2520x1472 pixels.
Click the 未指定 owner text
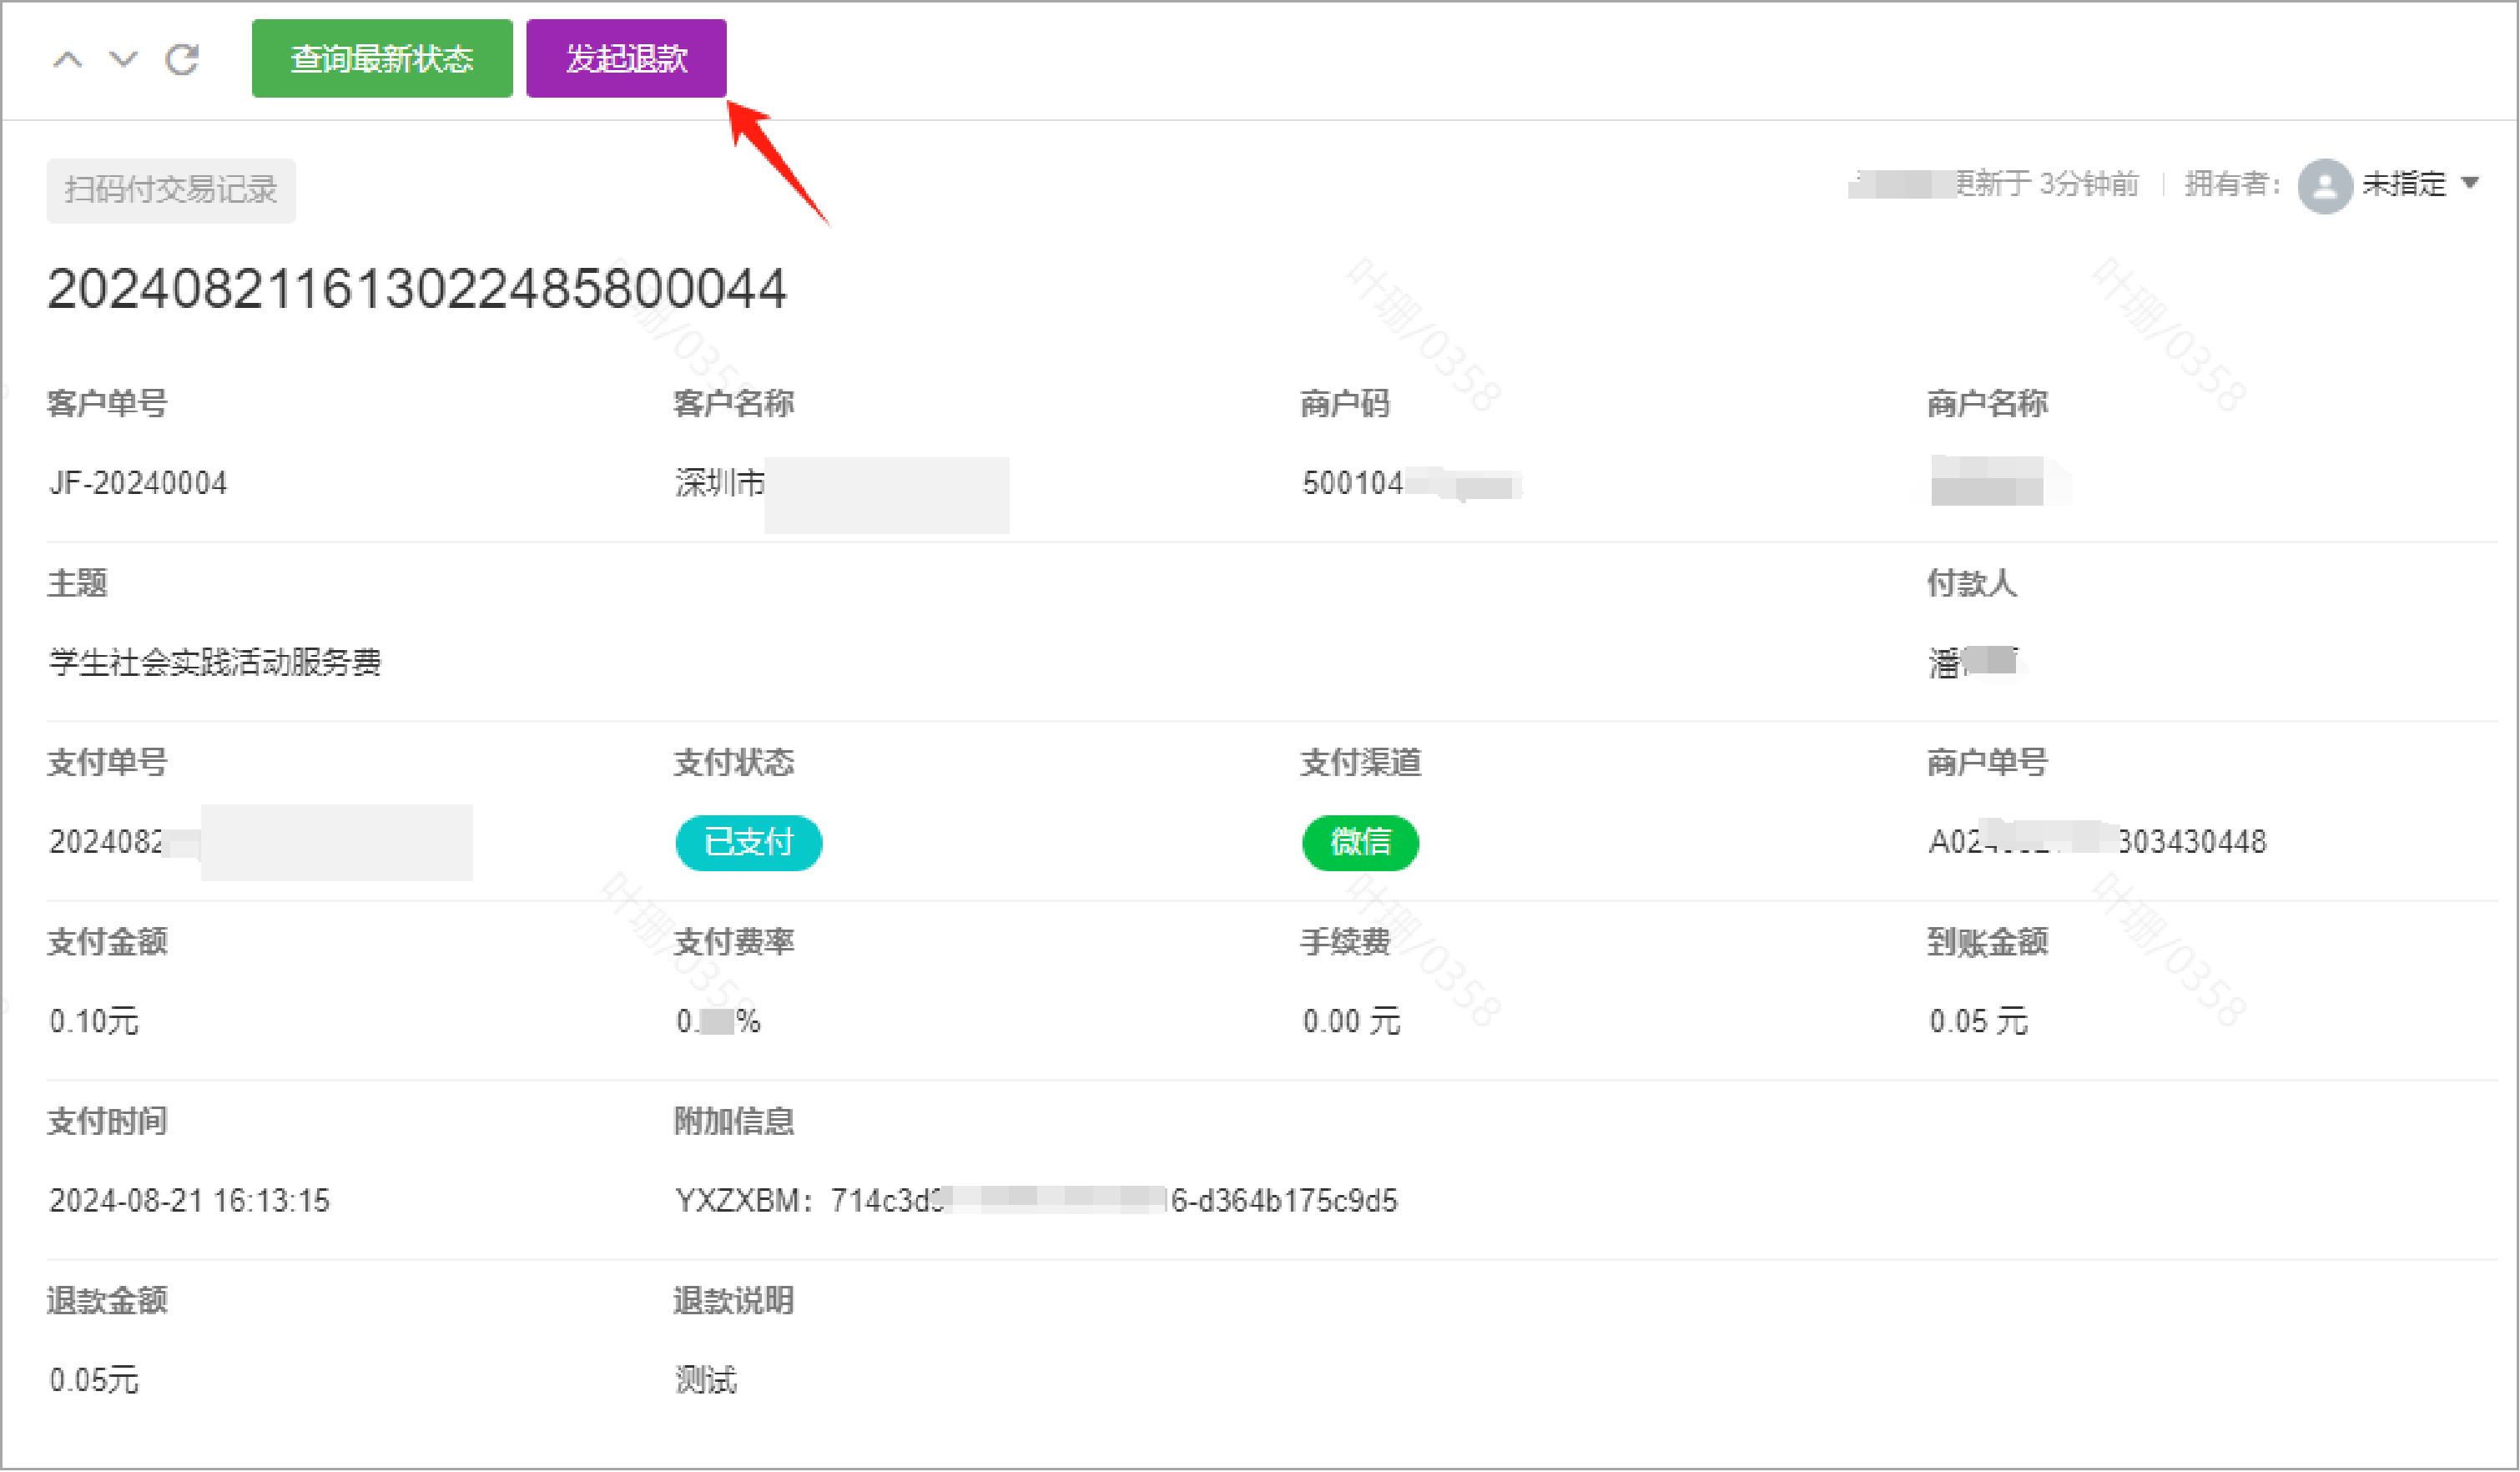2403,184
